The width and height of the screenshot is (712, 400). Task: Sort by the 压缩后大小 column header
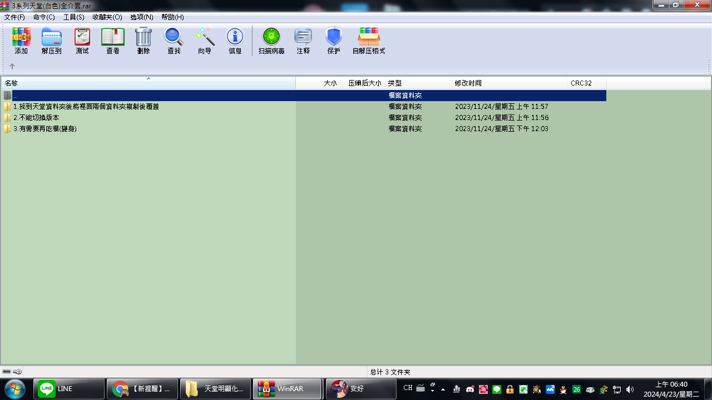363,83
